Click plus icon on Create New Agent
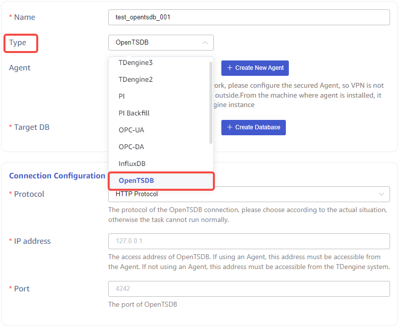Screen dimensions: 400x328 230,68
